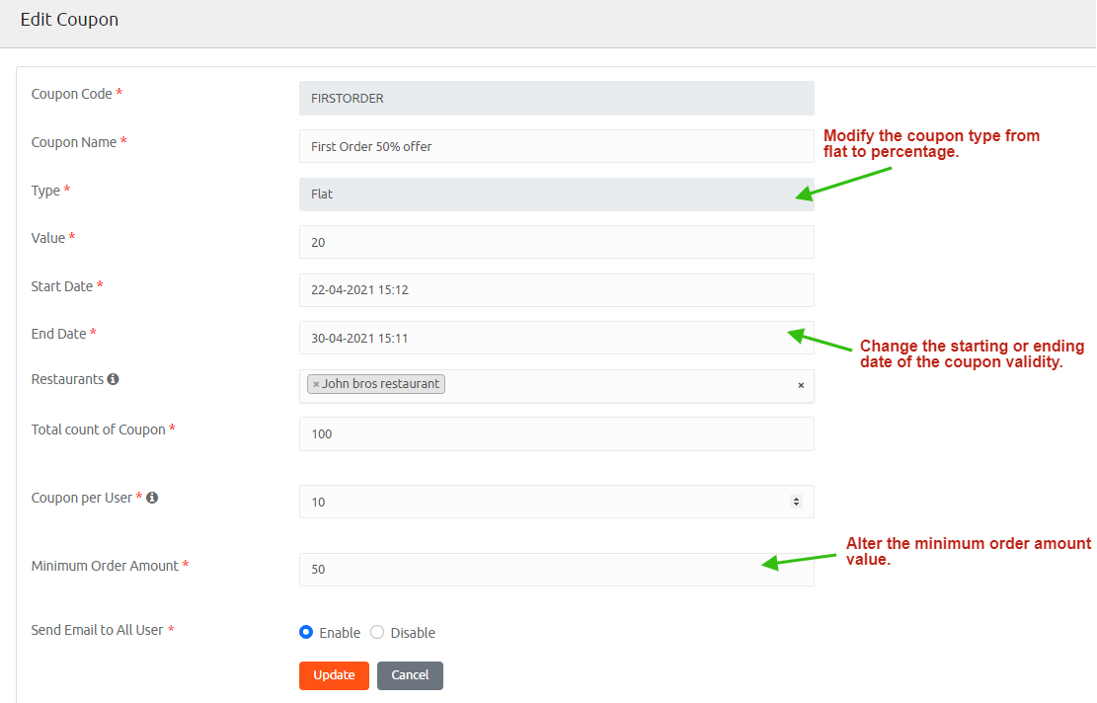Open the Type dropdown showing Flat
Screen dimensions: 1097x703
556,195
